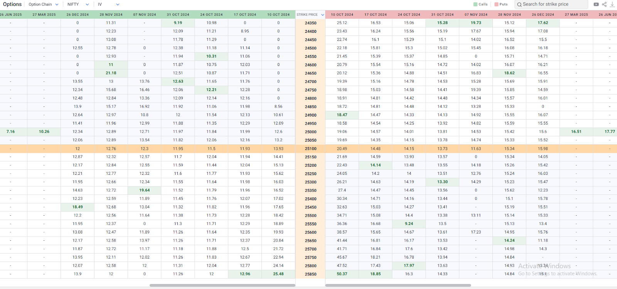Open the YouTube video tutorial icon
The width and height of the screenshot is (617, 289).
(596, 4)
